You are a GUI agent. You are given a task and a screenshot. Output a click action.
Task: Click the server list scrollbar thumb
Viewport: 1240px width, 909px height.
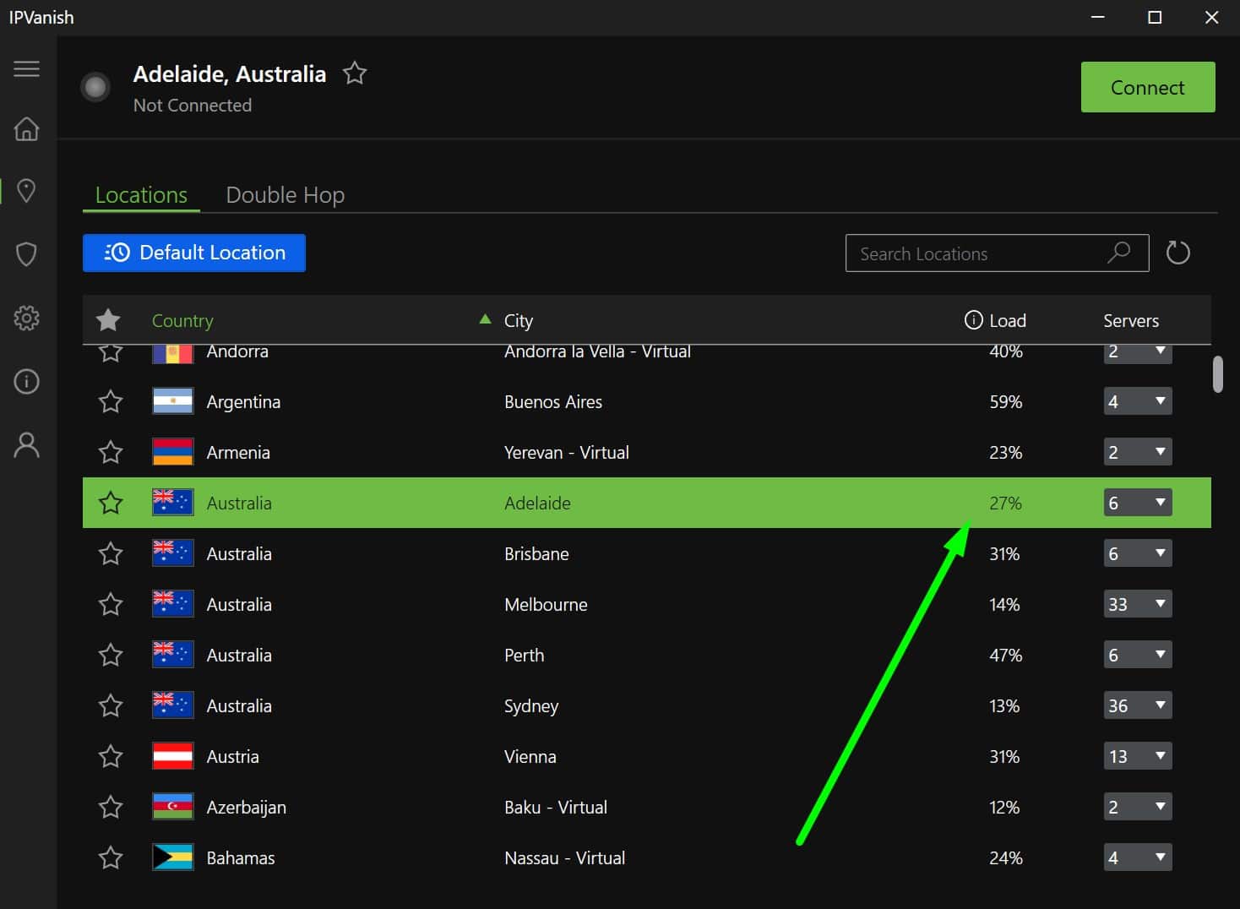click(x=1217, y=374)
